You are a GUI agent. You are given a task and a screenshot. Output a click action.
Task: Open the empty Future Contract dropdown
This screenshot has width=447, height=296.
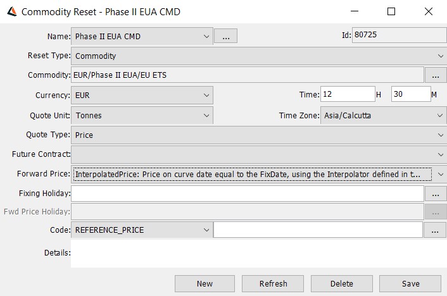[x=258, y=155]
